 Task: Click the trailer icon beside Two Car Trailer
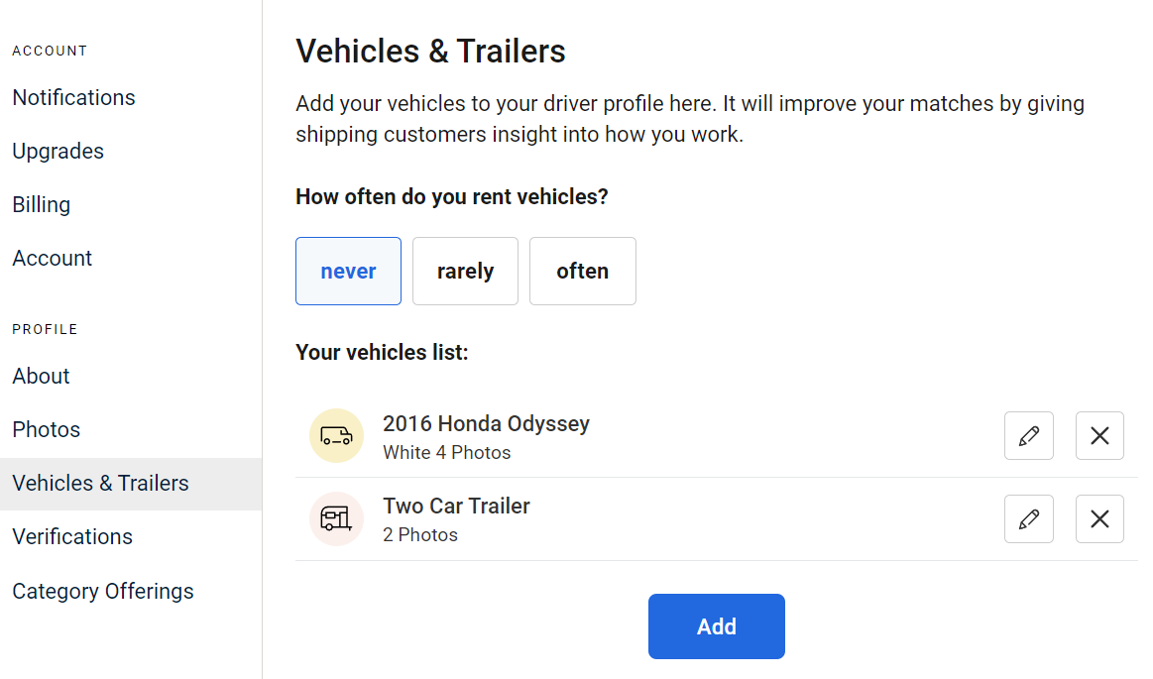click(x=336, y=518)
